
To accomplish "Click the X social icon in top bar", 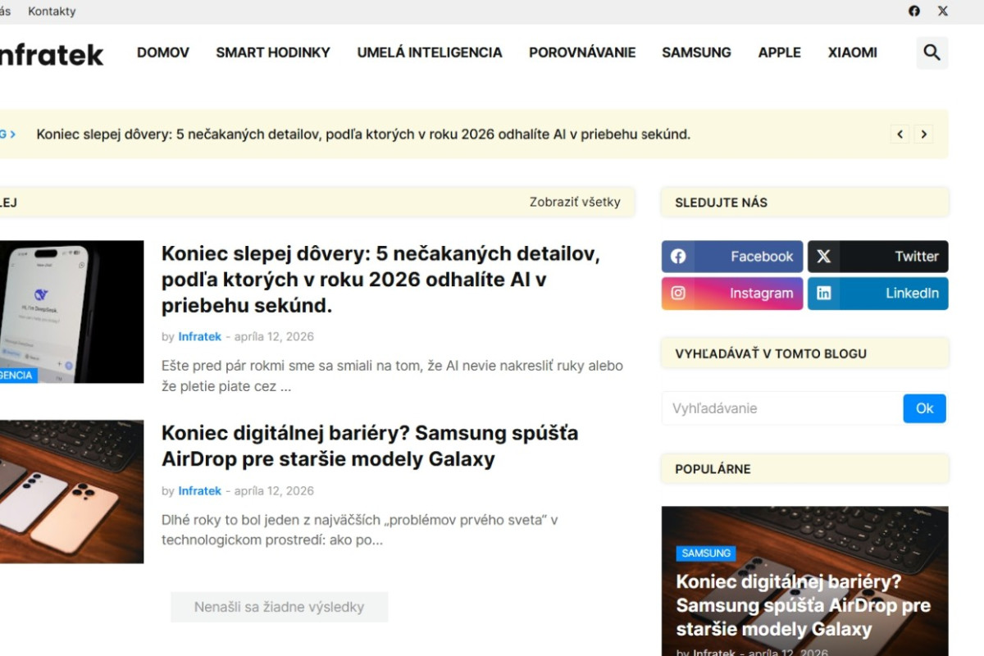I will [x=943, y=11].
